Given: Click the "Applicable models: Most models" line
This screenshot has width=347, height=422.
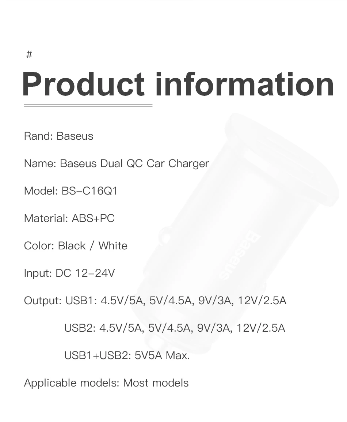Looking at the screenshot, I should pyautogui.click(x=106, y=383).
